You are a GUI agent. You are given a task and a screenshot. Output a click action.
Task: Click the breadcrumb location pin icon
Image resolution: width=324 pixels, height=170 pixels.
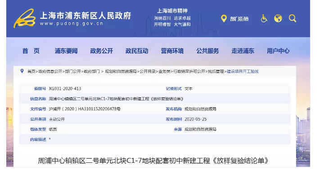pyautogui.click(x=22, y=71)
